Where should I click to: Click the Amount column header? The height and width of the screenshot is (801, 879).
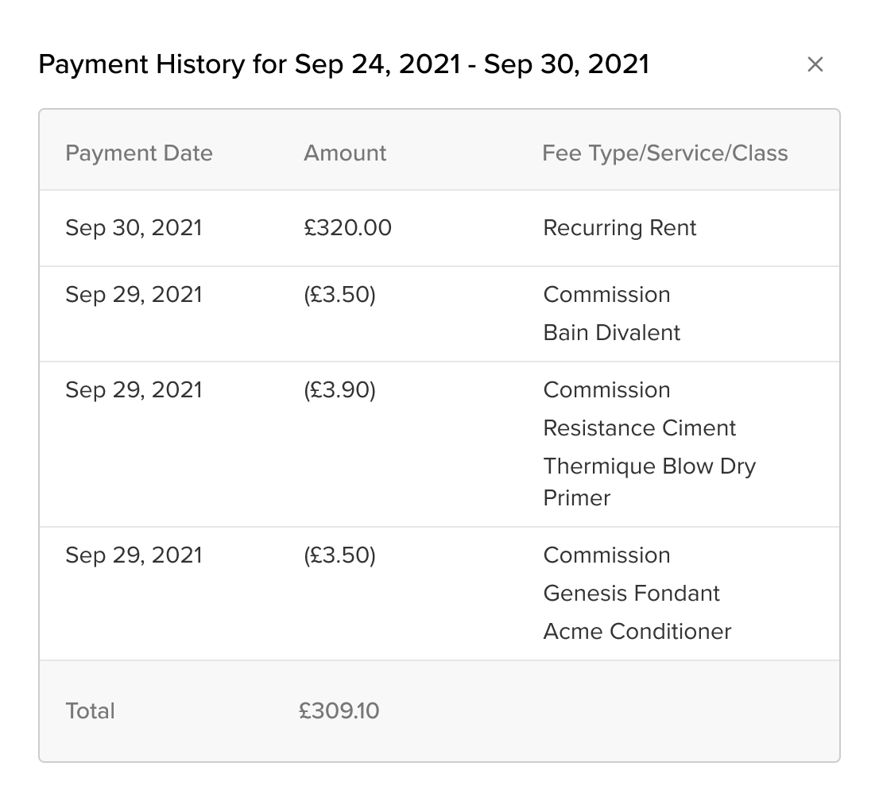(x=345, y=153)
